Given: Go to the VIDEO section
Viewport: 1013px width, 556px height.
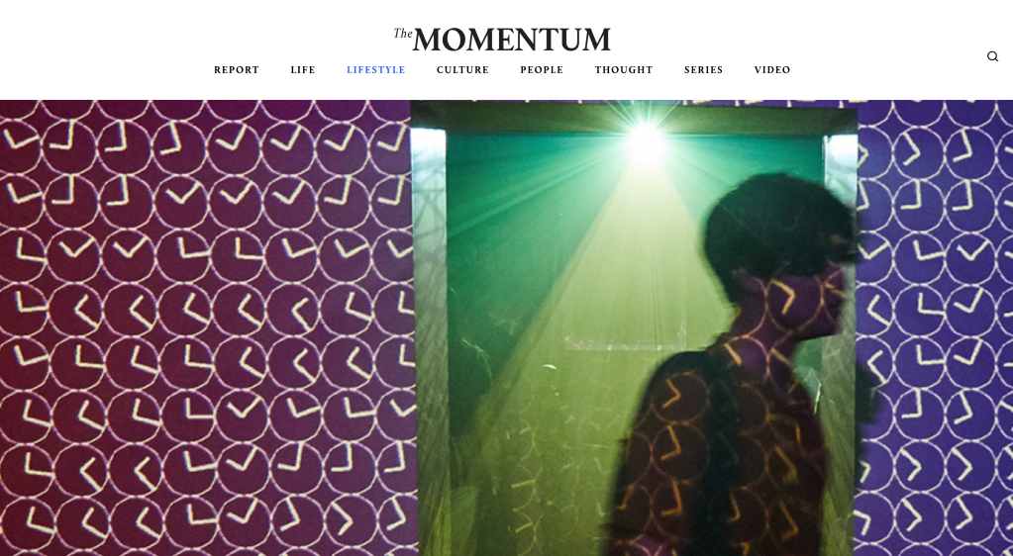Looking at the screenshot, I should 772,69.
